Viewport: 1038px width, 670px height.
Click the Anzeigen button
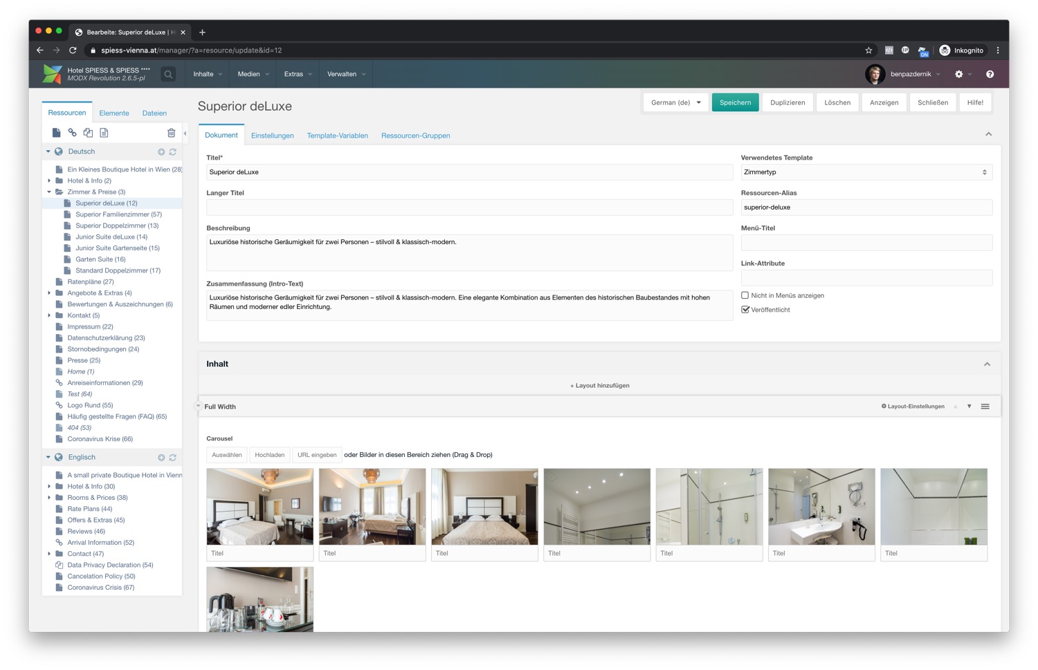coord(884,102)
